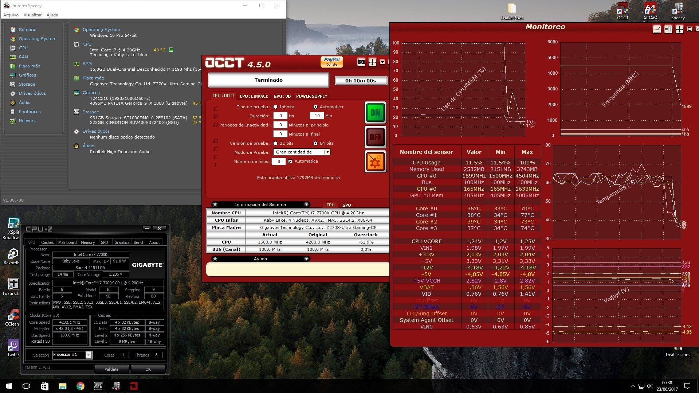Click the Validate button in CPU-Z
The image size is (699, 393).
click(x=111, y=369)
